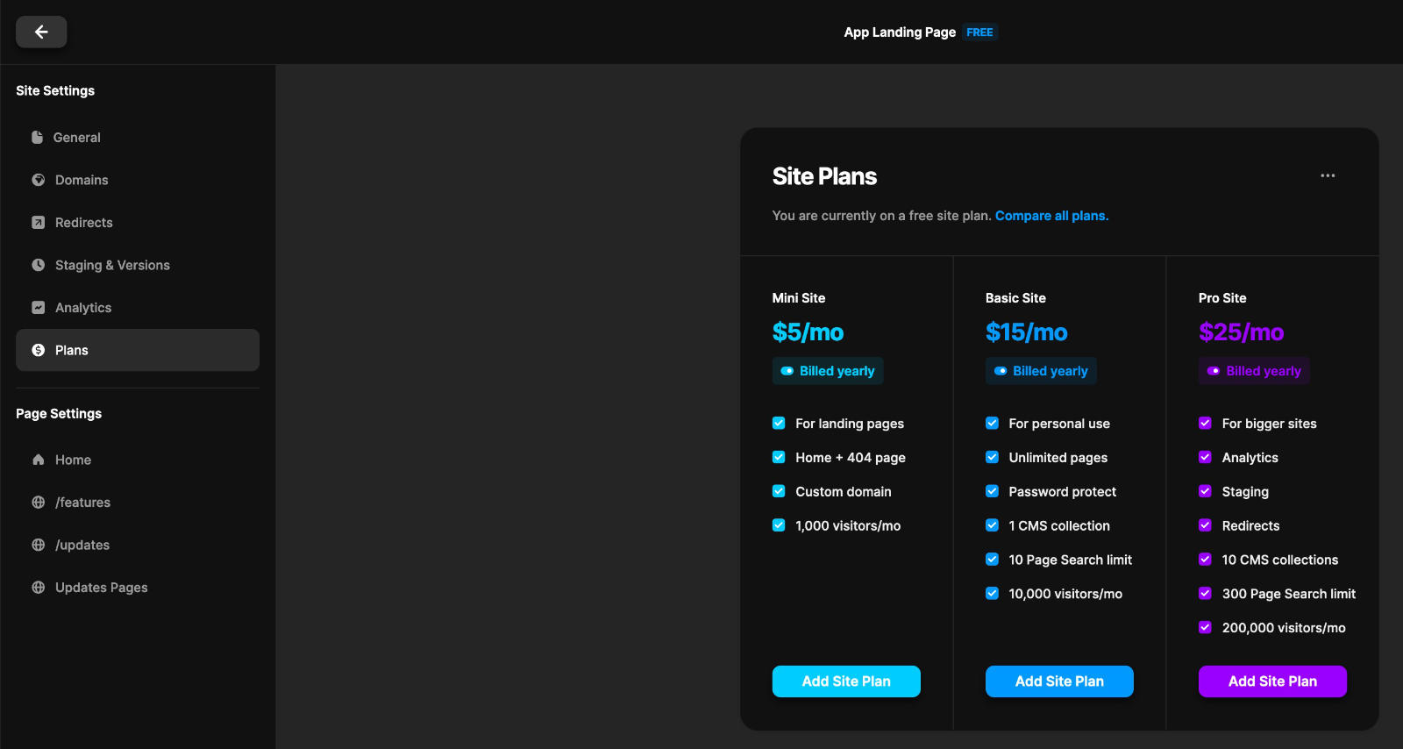Click the For landing pages checkbox
The height and width of the screenshot is (749, 1403).
779,423
